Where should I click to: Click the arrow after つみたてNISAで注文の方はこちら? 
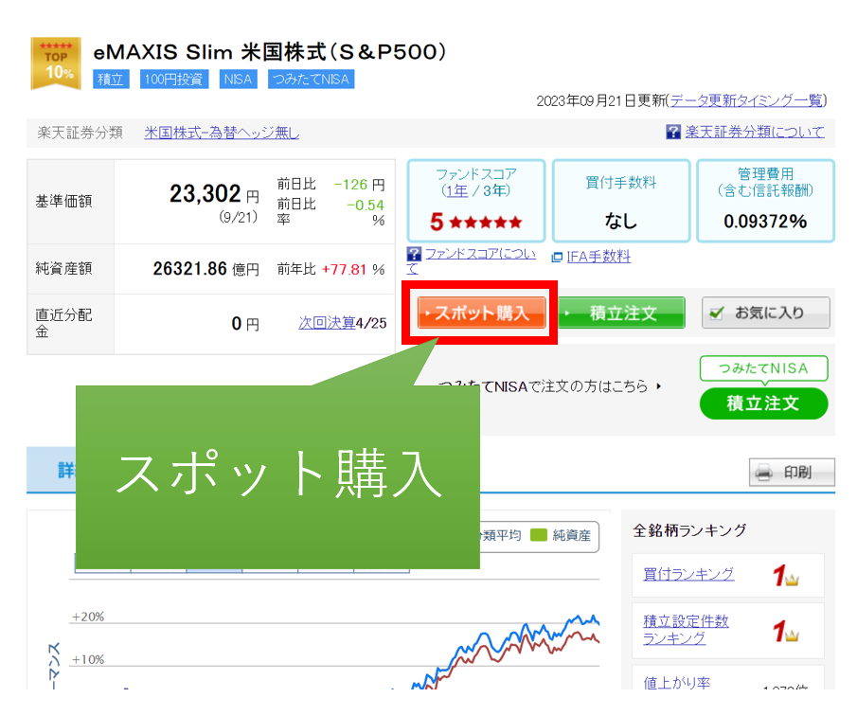click(x=658, y=386)
